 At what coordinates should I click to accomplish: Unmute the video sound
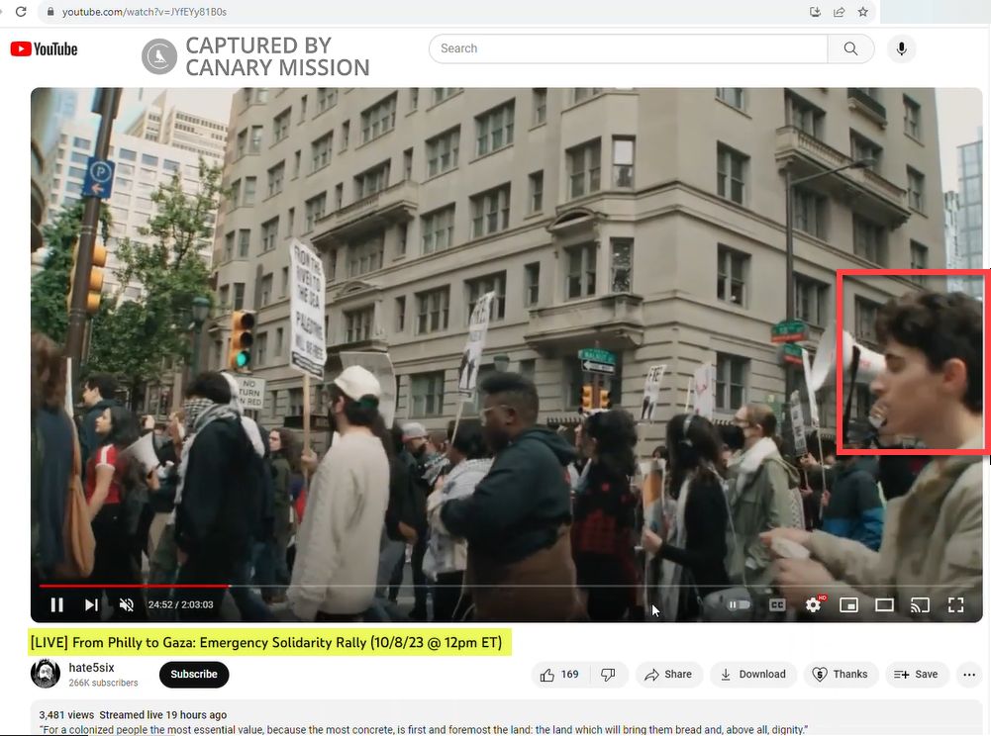point(127,604)
